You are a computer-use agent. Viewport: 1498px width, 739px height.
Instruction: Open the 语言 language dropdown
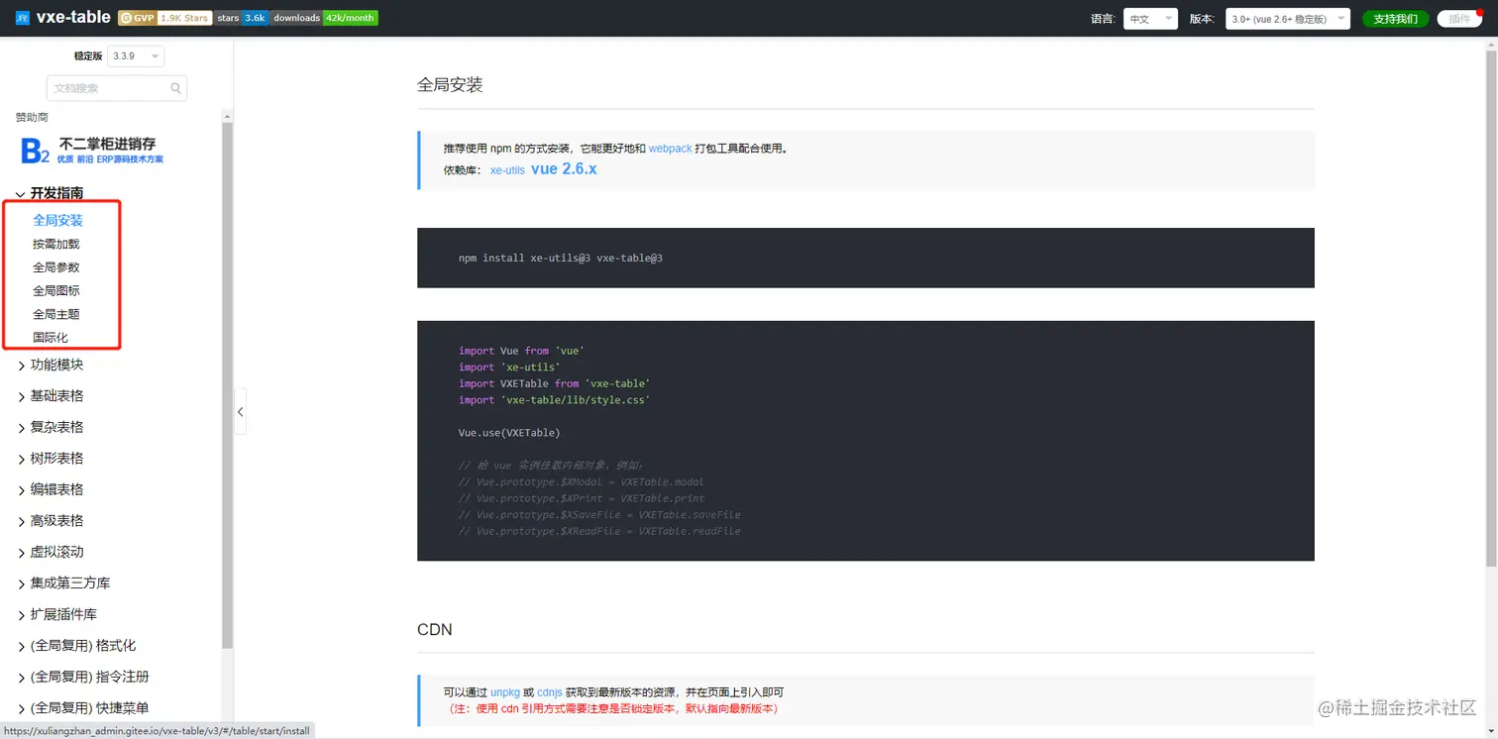(x=1150, y=19)
